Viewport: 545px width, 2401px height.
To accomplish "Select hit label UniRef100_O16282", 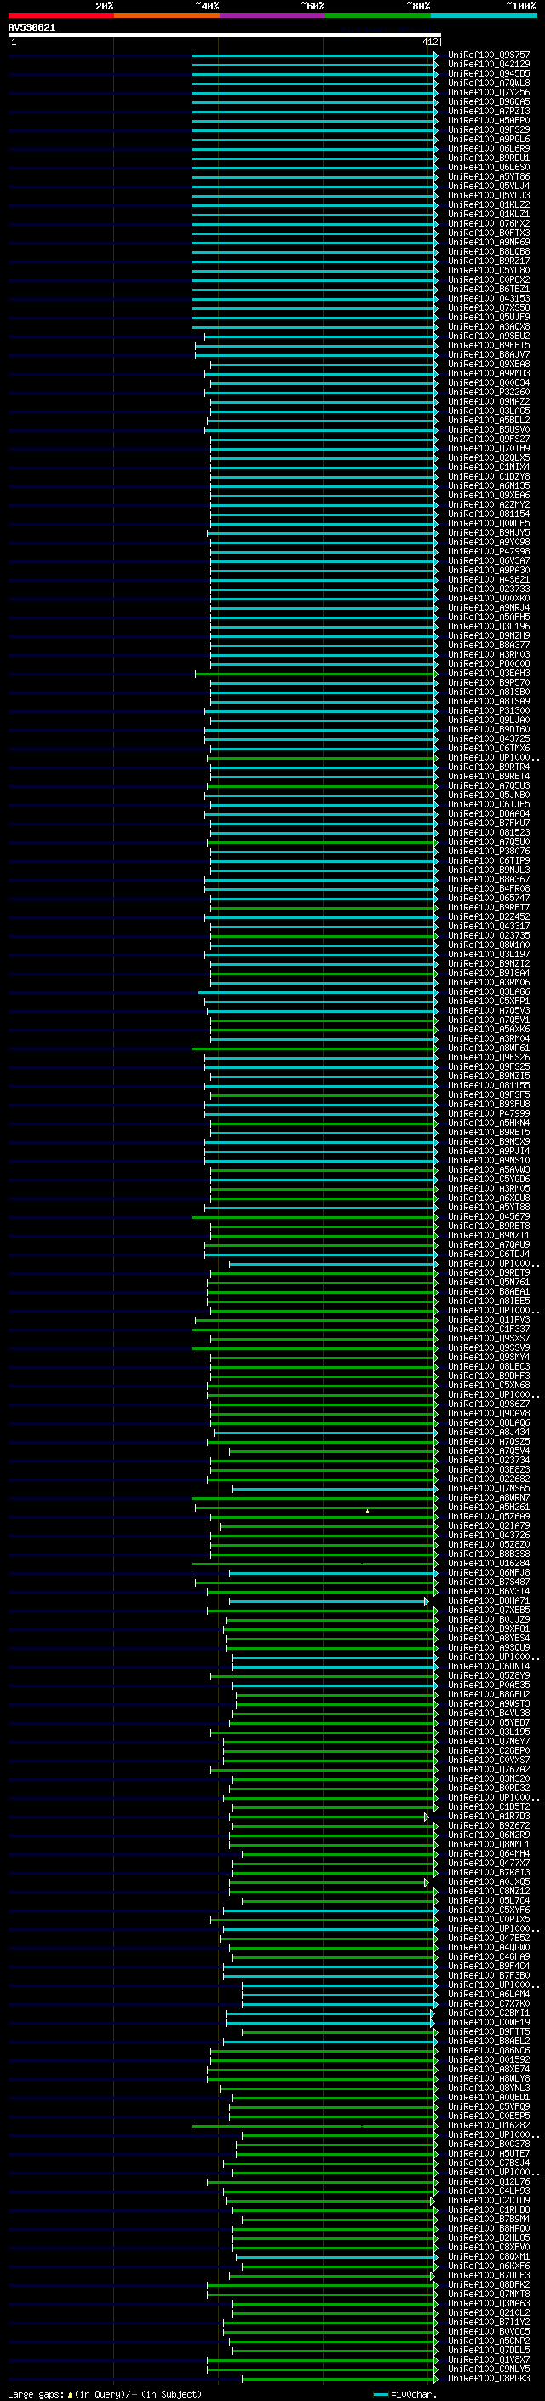I will pos(488,2125).
